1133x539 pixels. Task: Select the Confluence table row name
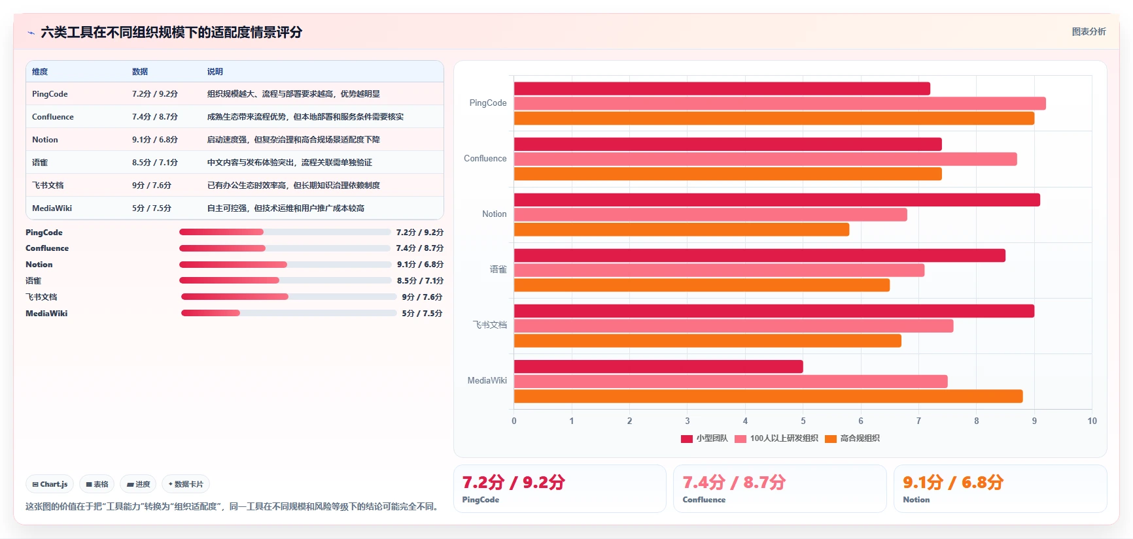pos(53,117)
